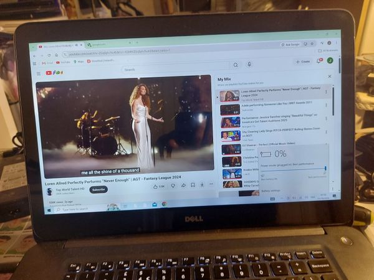
Task: Share the Loren Allred video
Action: click(183, 185)
